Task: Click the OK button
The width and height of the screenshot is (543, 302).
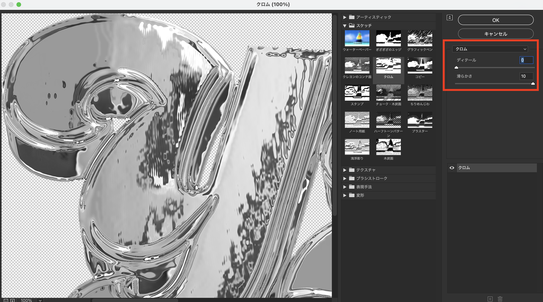Action: (x=496, y=20)
